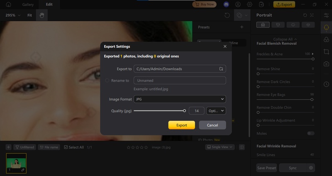Screen dimensions: 332x176
Task: Open the History clock icon in sidebar
Action: [326, 84]
